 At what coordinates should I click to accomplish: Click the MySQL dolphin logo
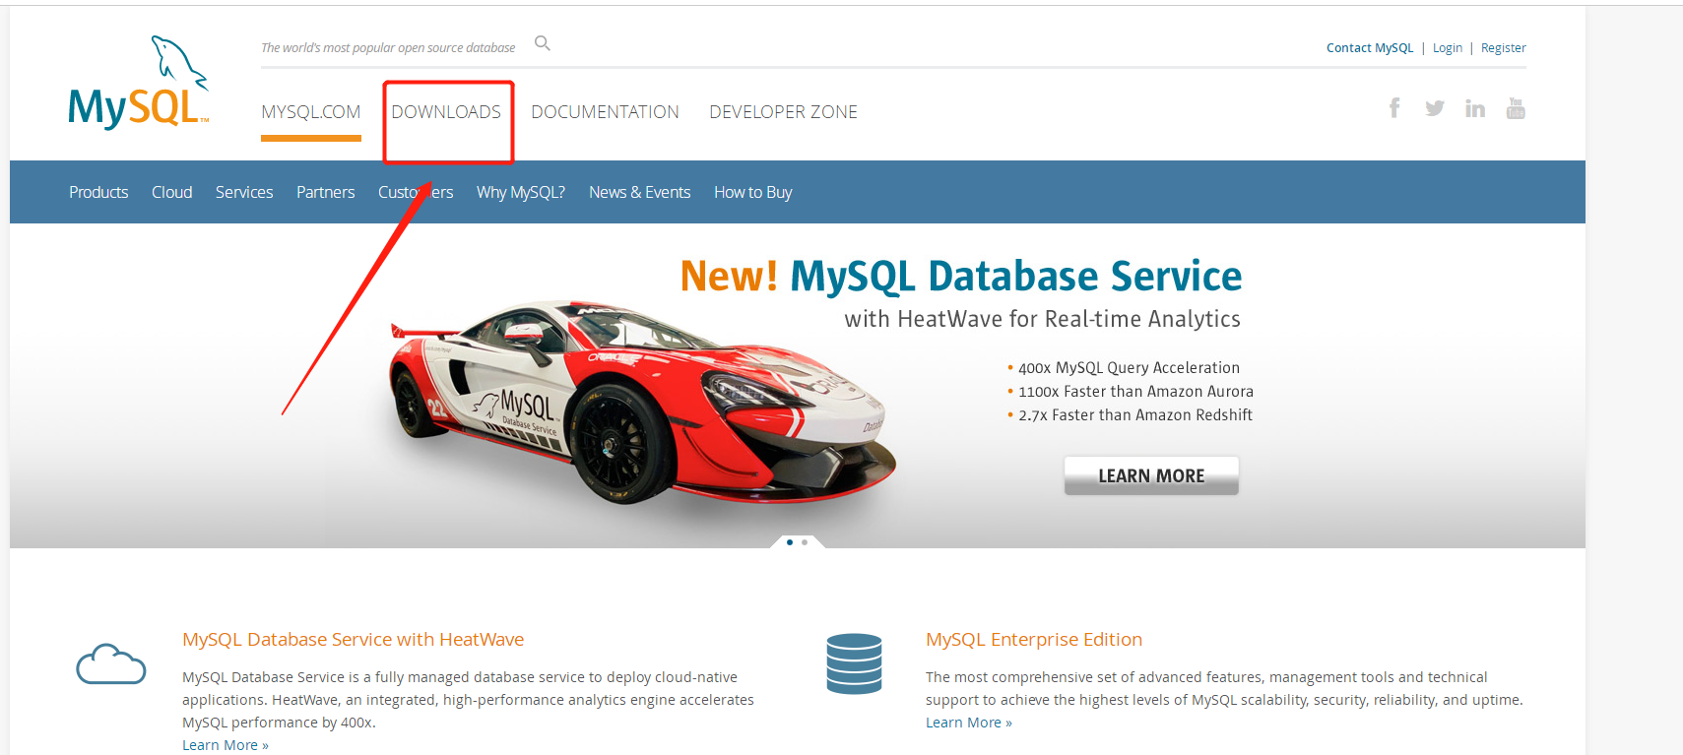pos(139,83)
